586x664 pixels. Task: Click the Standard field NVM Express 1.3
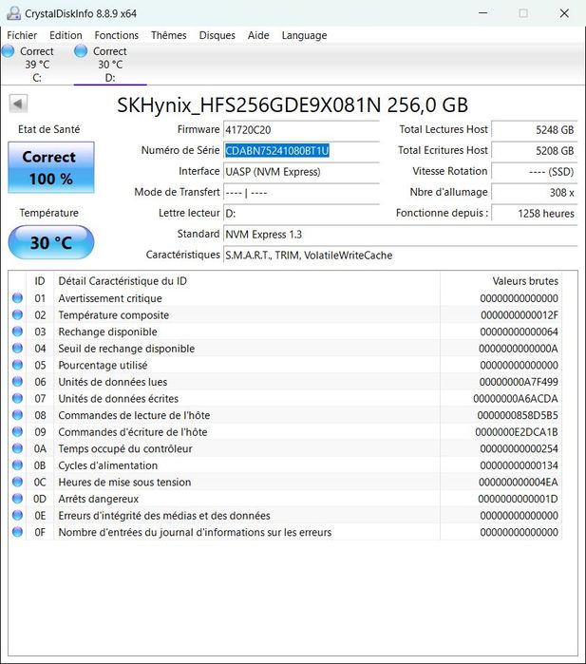[x=400, y=235]
